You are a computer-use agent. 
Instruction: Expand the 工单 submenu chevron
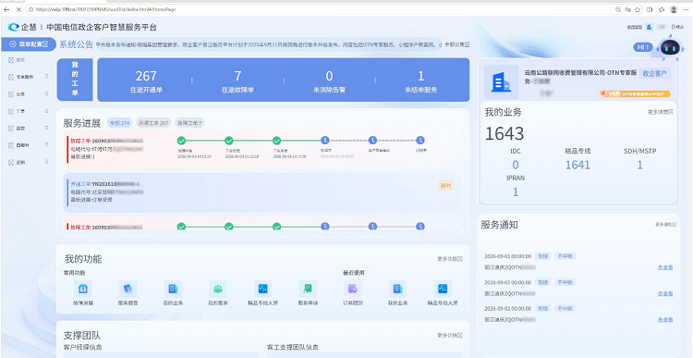pyautogui.click(x=46, y=111)
